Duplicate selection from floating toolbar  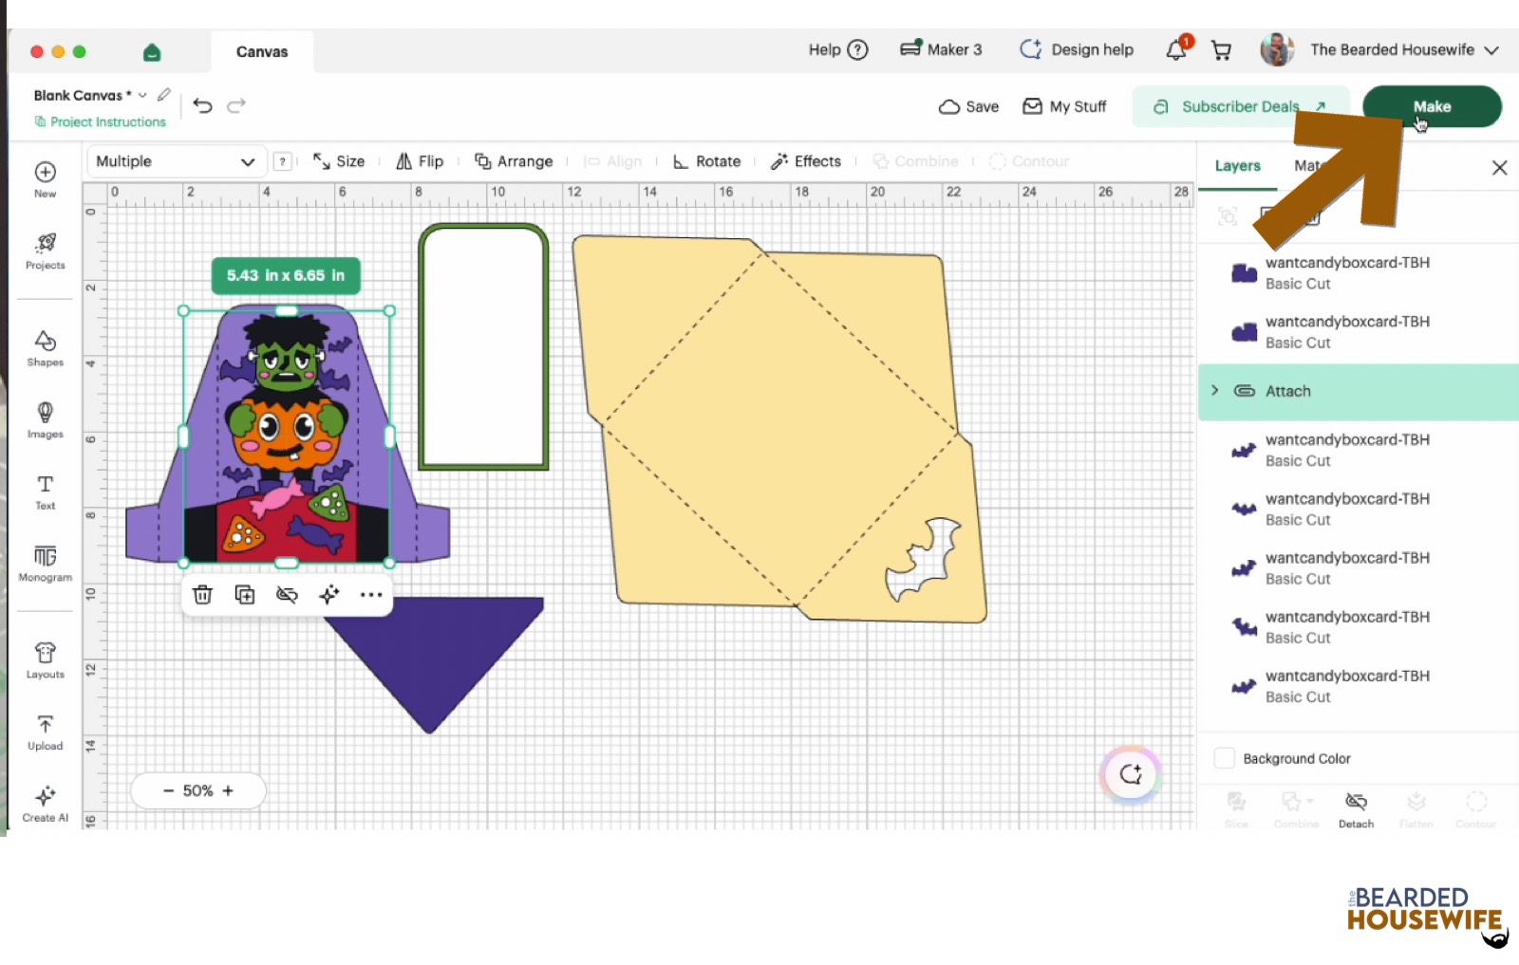244,595
